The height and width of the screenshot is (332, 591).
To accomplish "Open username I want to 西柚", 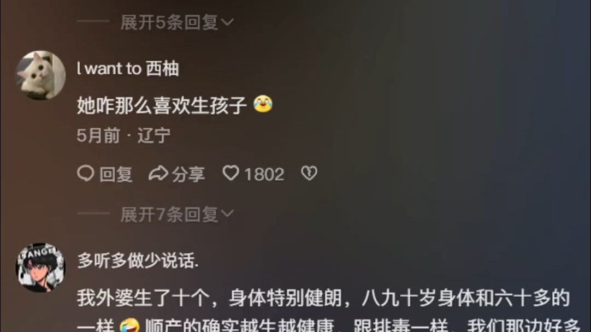I will click(x=128, y=69).
